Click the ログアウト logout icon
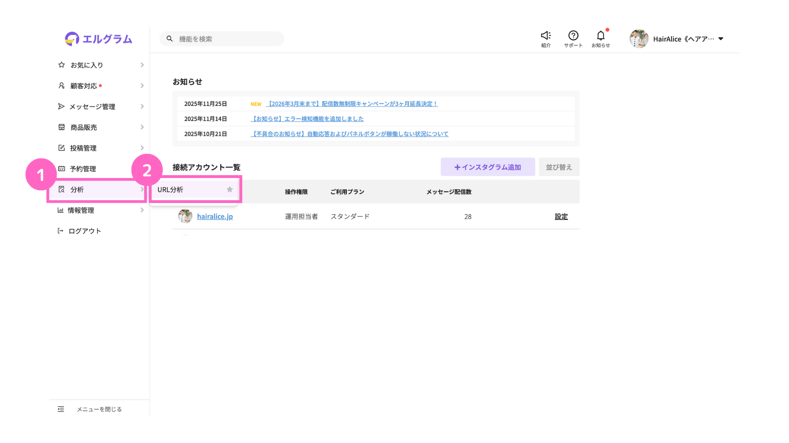 60,231
